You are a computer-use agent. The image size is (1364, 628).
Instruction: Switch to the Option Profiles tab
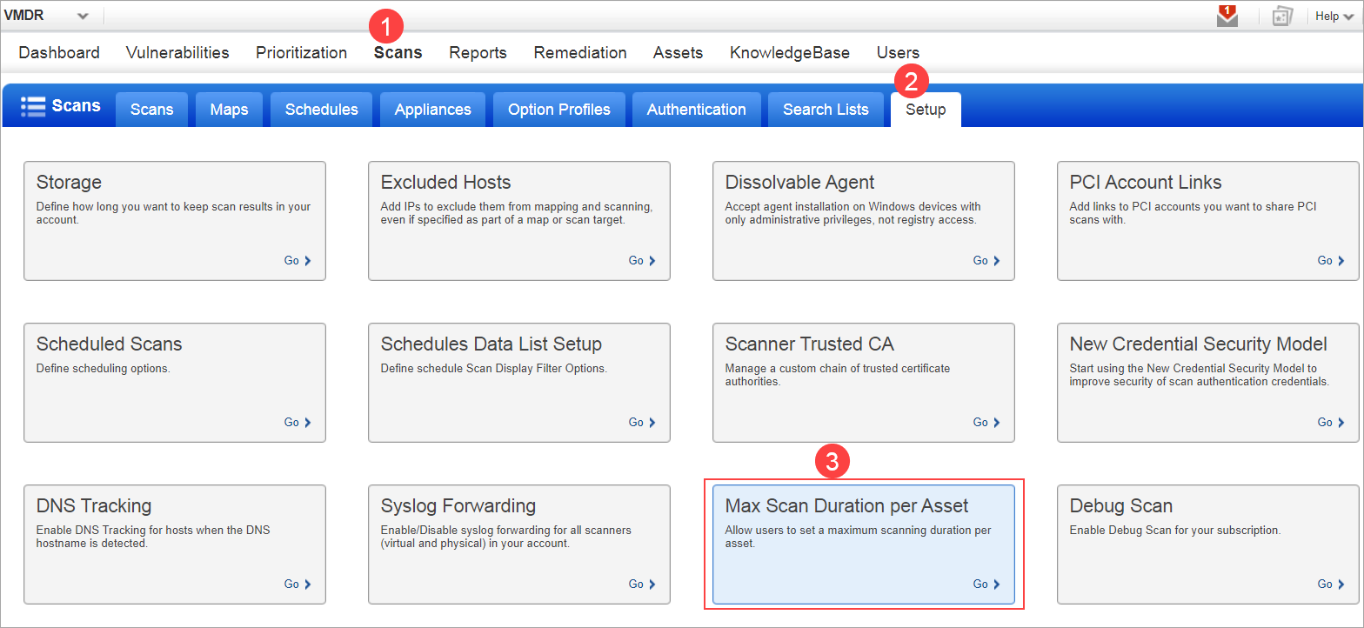click(x=559, y=110)
